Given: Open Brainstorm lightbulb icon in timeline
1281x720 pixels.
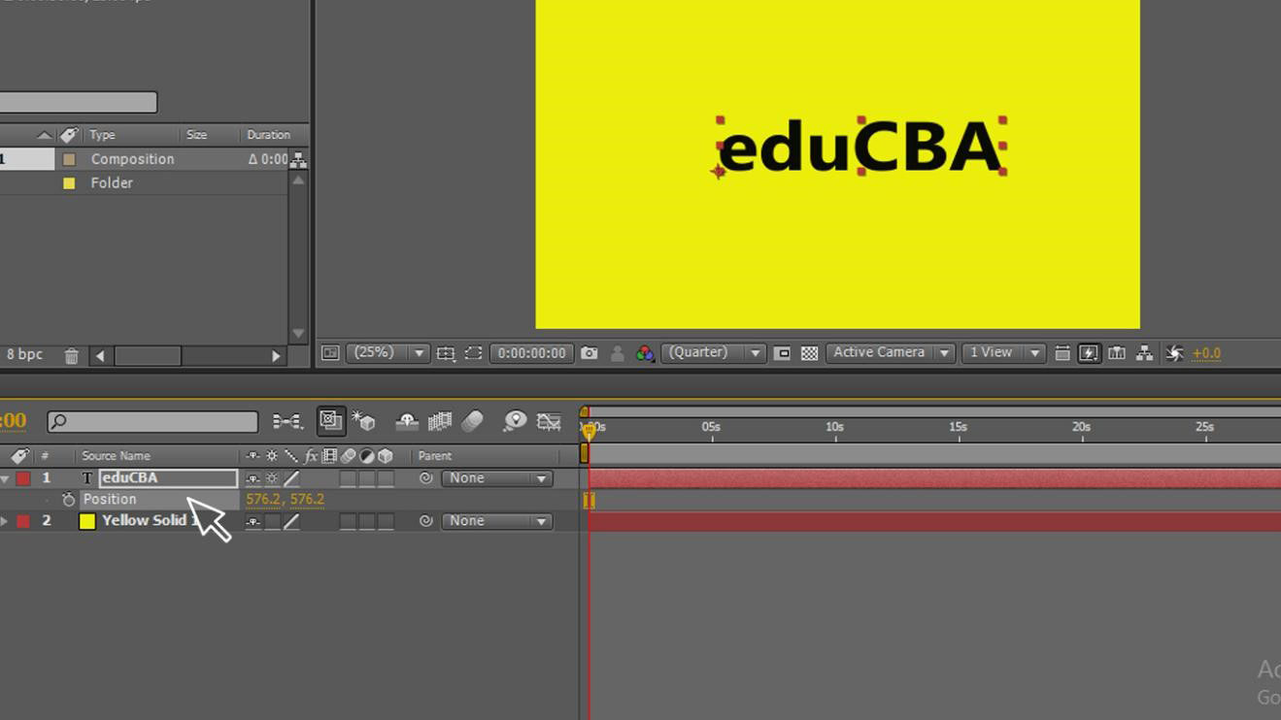Looking at the screenshot, I should click(x=515, y=421).
